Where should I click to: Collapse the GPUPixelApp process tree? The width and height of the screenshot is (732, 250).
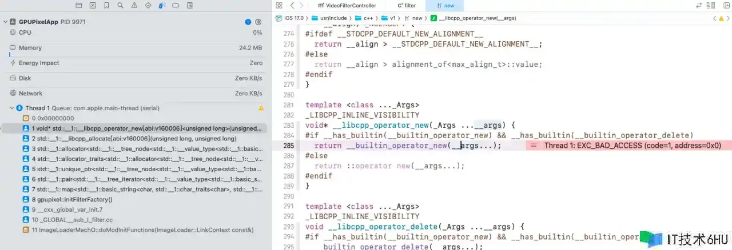pyautogui.click(x=5, y=22)
